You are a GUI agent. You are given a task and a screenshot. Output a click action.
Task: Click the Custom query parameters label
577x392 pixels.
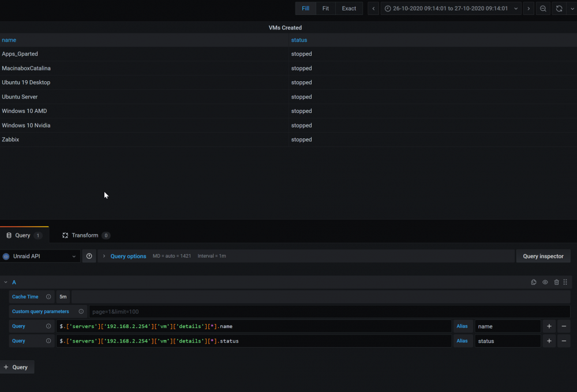40,311
